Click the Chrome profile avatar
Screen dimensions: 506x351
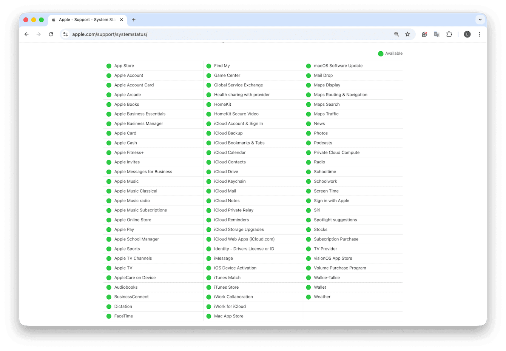467,34
